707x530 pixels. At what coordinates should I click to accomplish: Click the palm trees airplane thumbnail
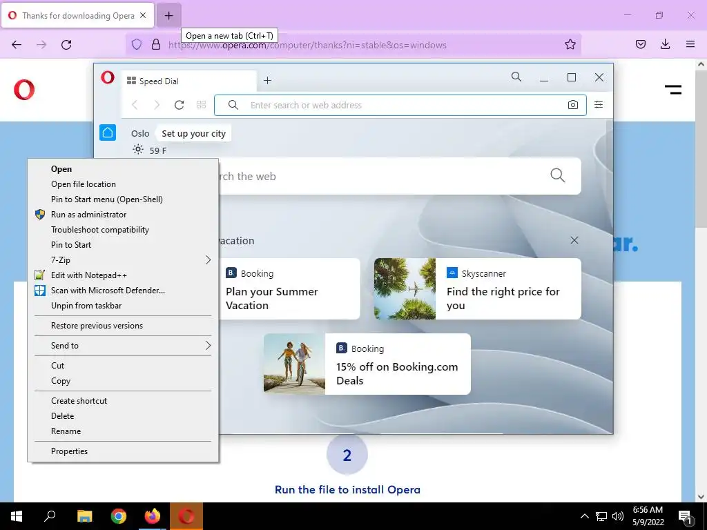405,289
